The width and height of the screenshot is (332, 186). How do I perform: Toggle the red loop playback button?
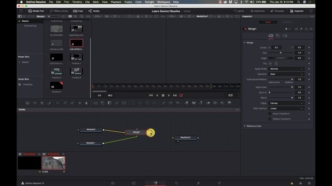(x=181, y=95)
